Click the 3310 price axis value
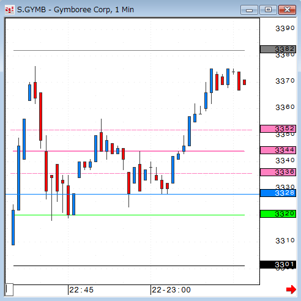301x301 pixels. [x=285, y=240]
